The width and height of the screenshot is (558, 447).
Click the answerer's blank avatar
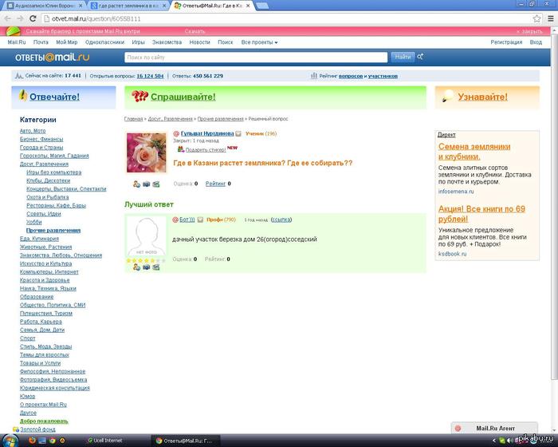146,235
